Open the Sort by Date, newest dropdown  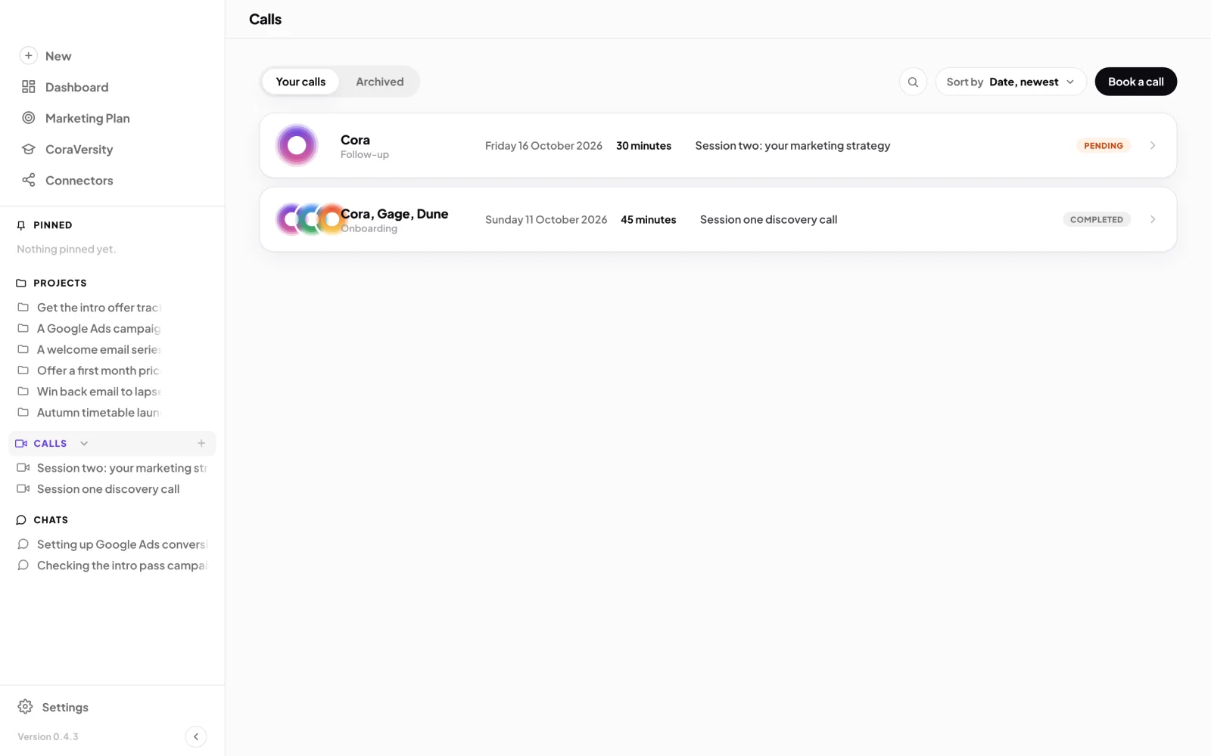pos(1010,82)
